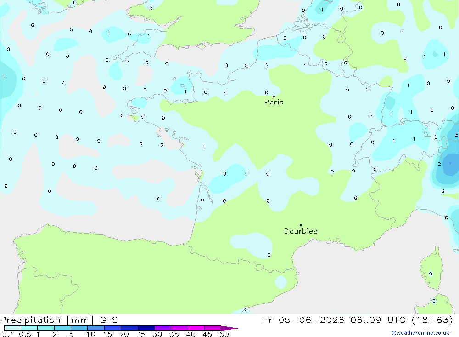Screen dimensions: 459x337
Task: Click the 25–30 mm dark navy legend box
Action: tap(146, 328)
